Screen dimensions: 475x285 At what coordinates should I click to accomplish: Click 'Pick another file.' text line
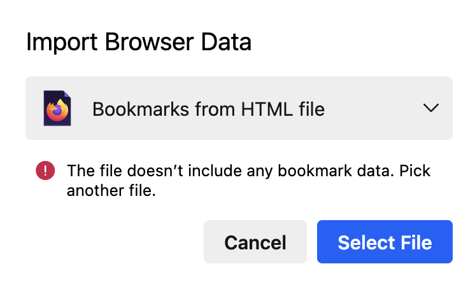click(x=248, y=180)
